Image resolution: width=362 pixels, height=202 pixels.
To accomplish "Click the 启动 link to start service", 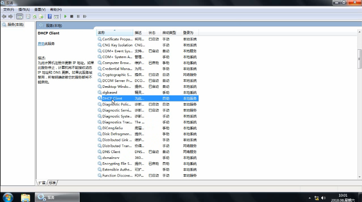I will (41, 43).
